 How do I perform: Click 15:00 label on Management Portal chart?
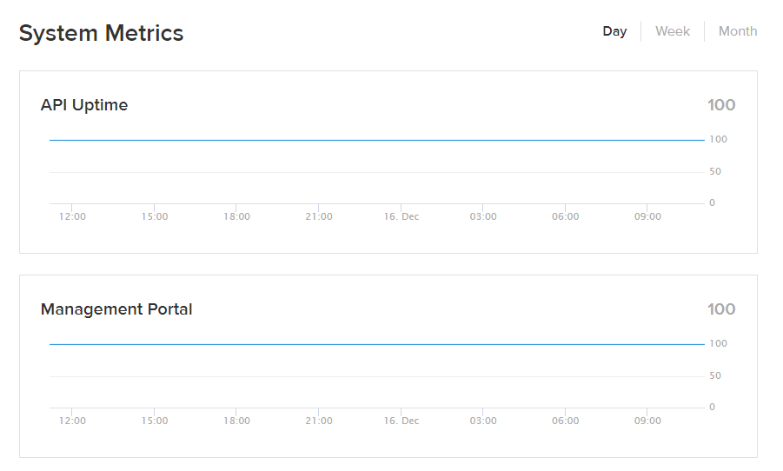click(155, 421)
